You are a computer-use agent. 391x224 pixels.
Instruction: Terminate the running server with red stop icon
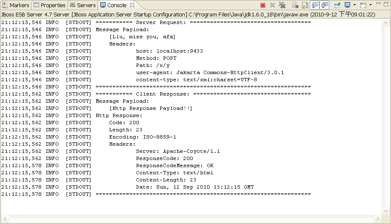263,5
